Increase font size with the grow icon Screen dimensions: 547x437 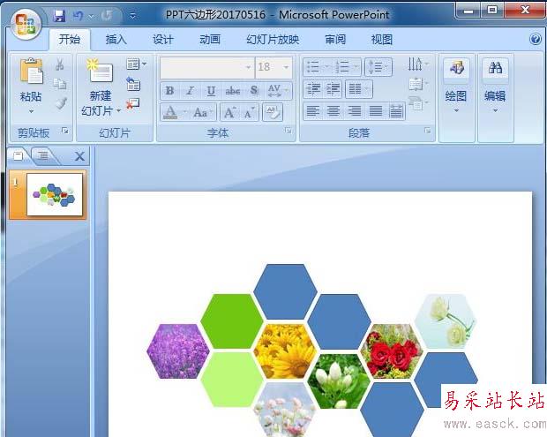click(x=229, y=112)
